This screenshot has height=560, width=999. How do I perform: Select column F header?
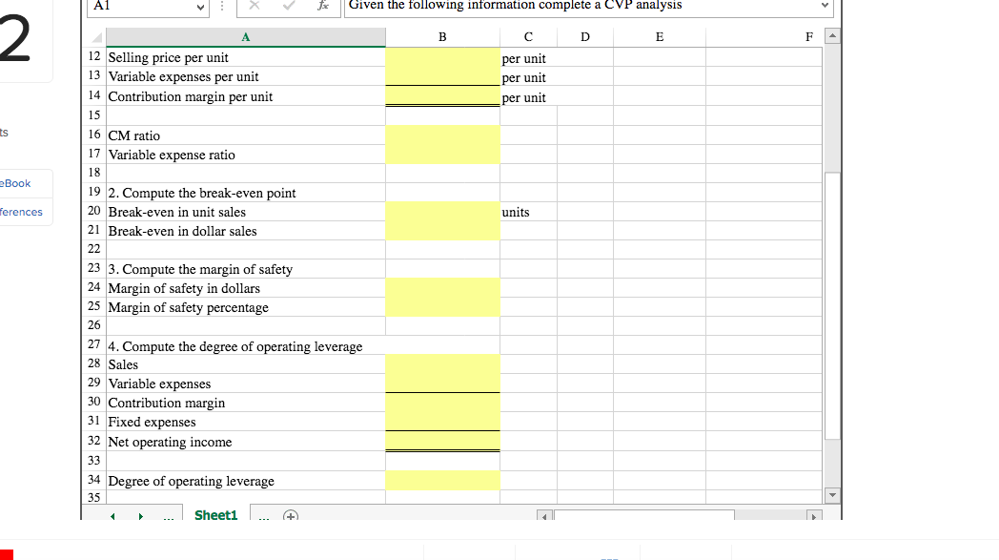(x=764, y=37)
